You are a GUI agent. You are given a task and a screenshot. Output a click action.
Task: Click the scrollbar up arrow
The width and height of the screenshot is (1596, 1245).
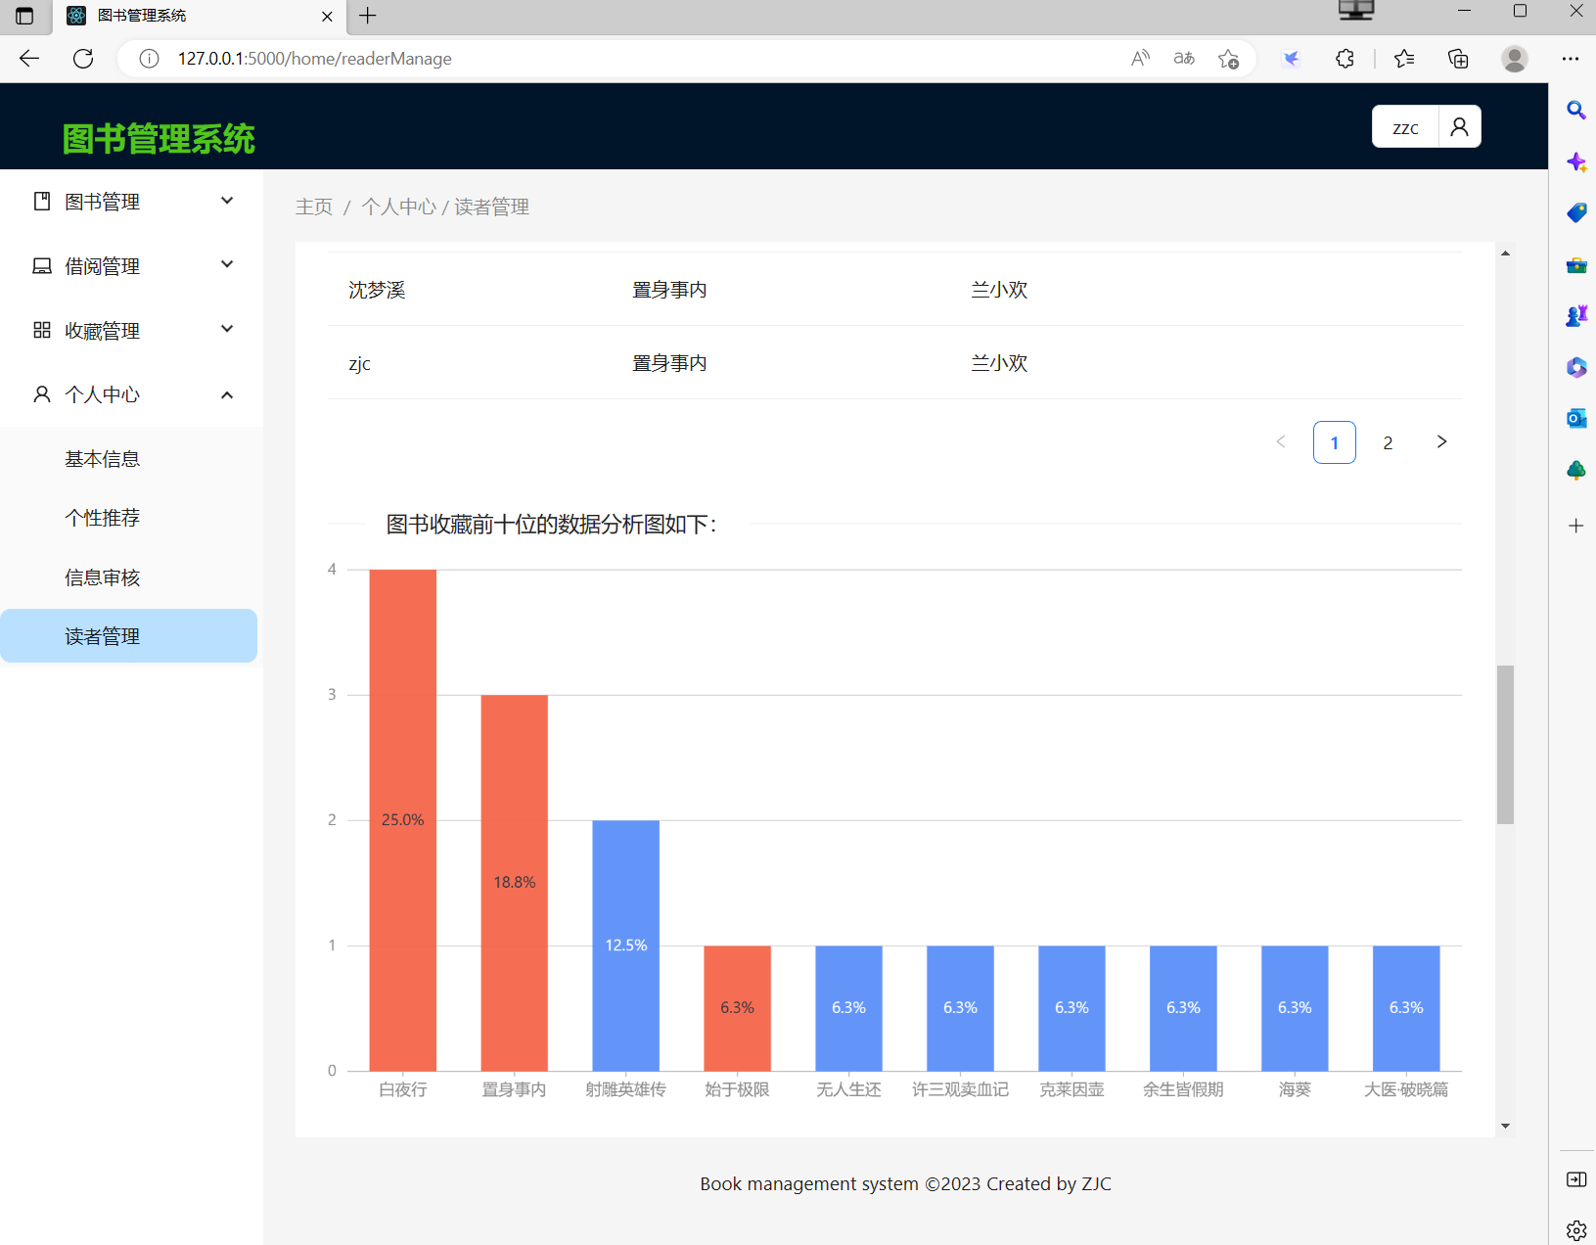click(1505, 254)
